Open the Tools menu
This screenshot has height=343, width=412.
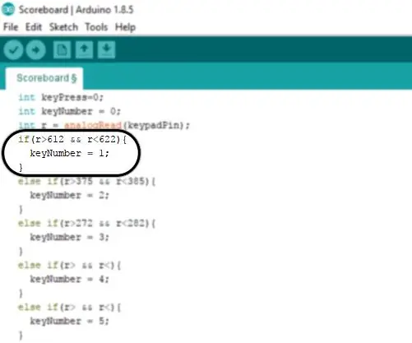(x=96, y=27)
